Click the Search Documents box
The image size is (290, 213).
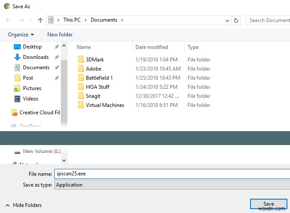coord(268,20)
